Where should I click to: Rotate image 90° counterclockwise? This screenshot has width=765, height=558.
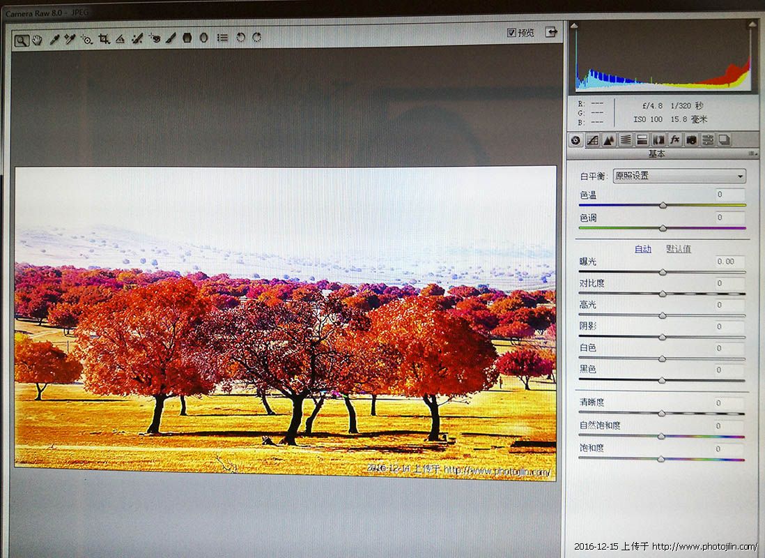click(240, 38)
